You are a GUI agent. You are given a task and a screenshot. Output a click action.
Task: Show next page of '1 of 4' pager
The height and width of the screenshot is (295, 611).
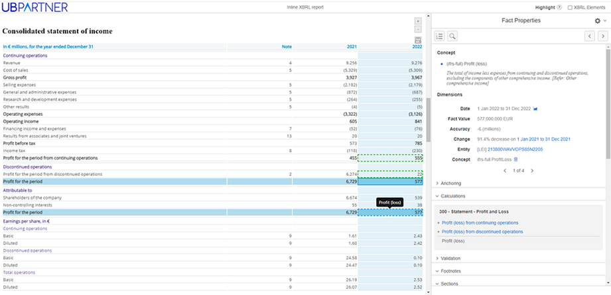[x=531, y=171]
